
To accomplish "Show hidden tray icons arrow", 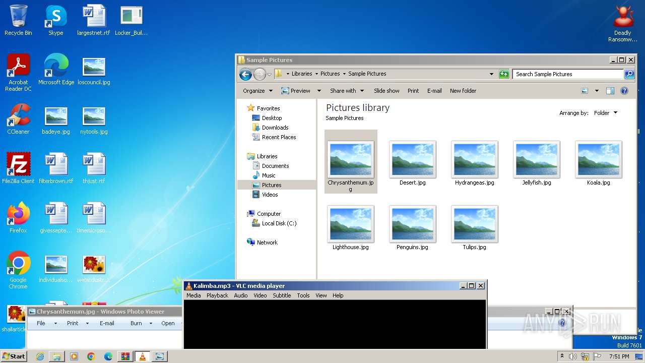I will 562,356.
